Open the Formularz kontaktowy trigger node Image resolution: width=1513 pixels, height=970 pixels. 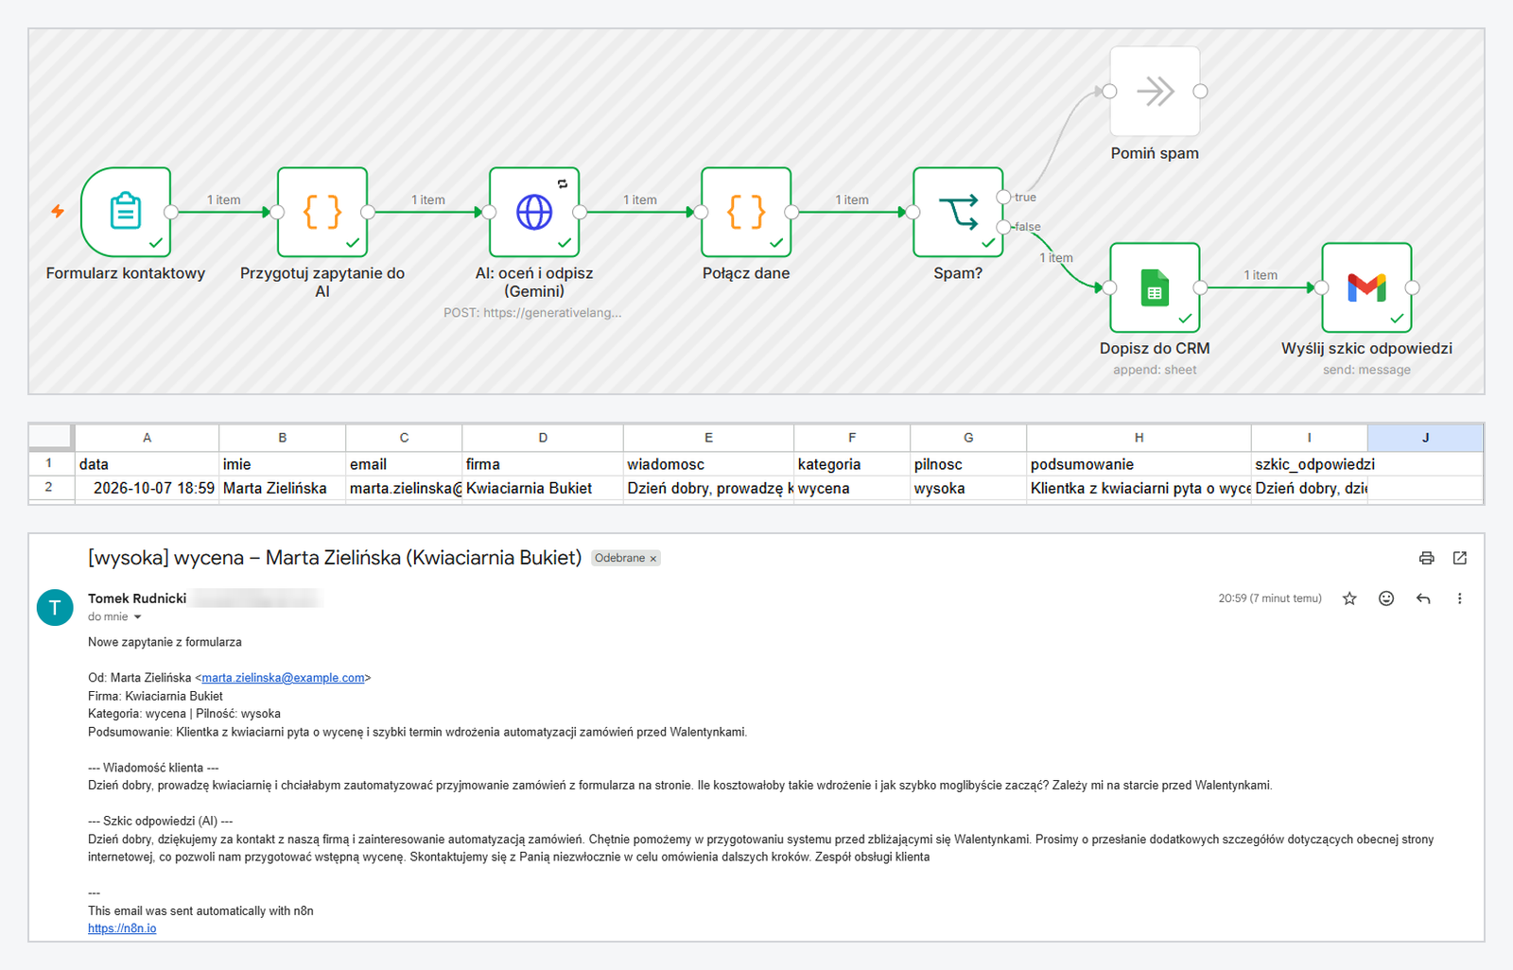(x=126, y=212)
